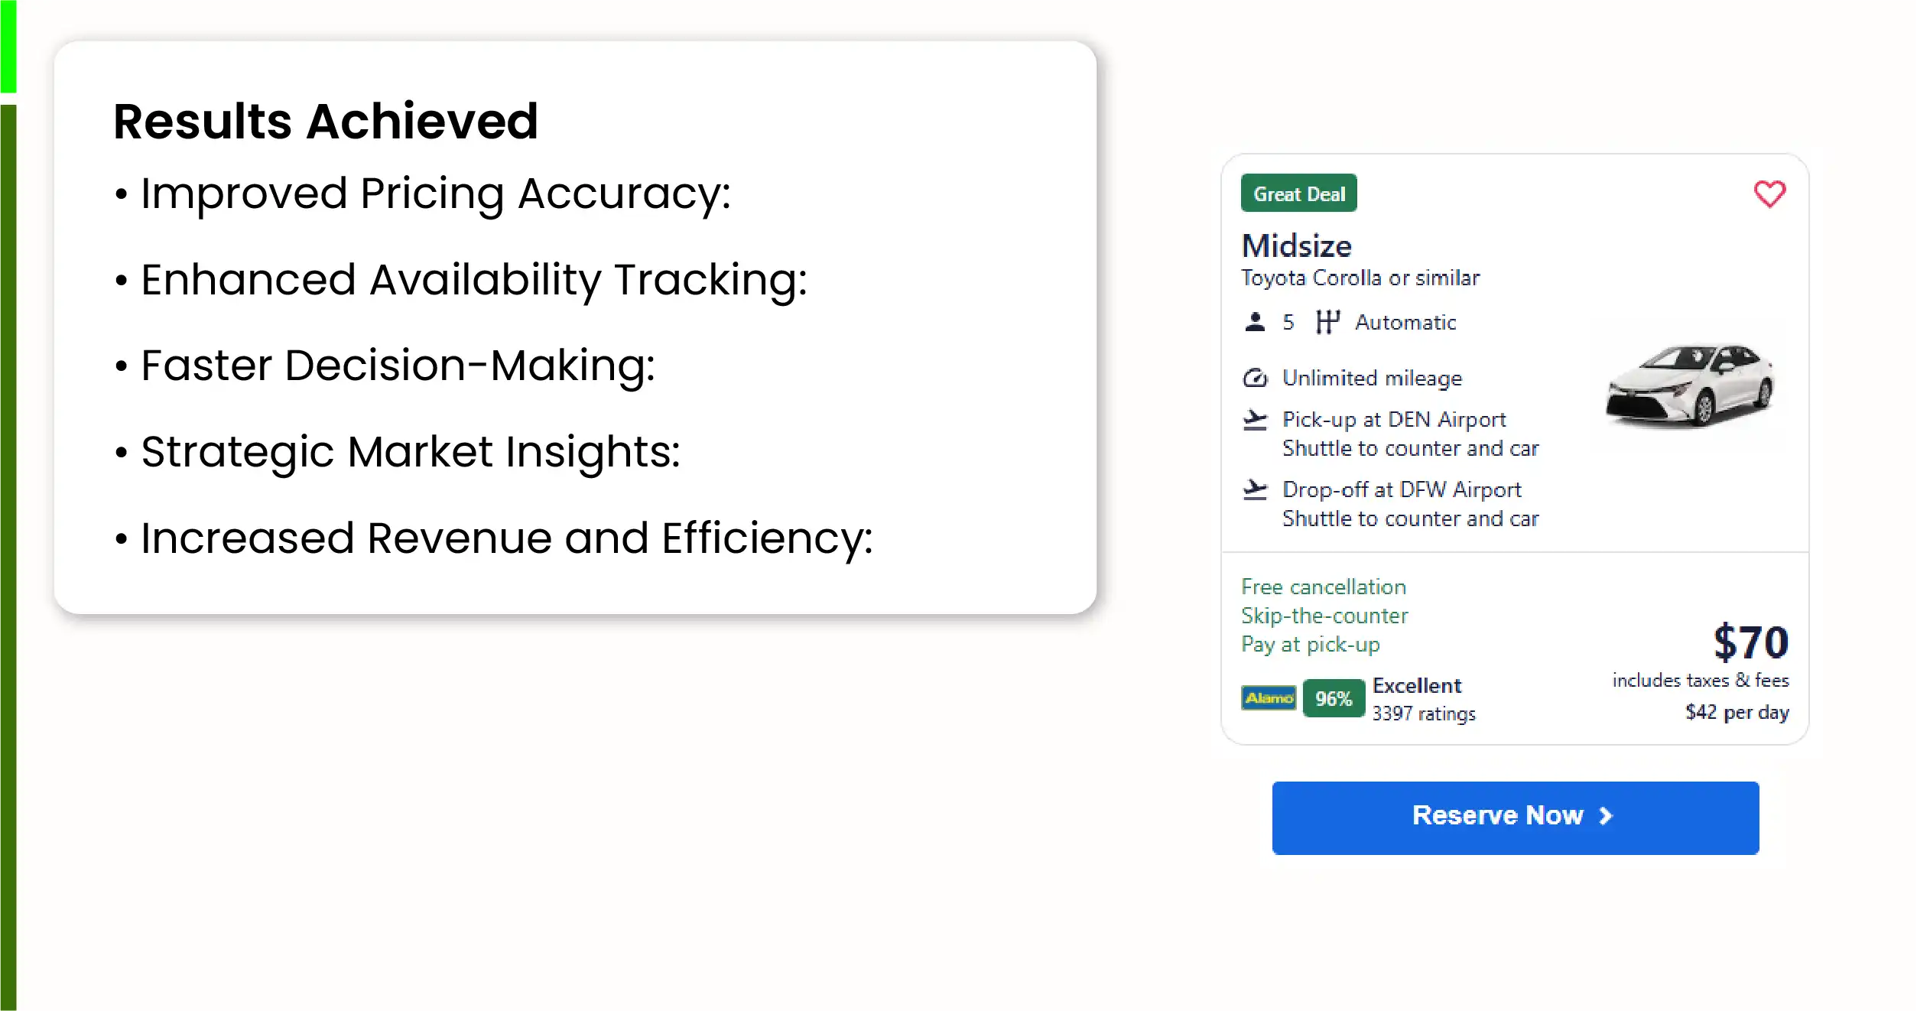Screen dimensions: 1917x1011
Task: Click the Free cancellation link
Action: 1324,587
